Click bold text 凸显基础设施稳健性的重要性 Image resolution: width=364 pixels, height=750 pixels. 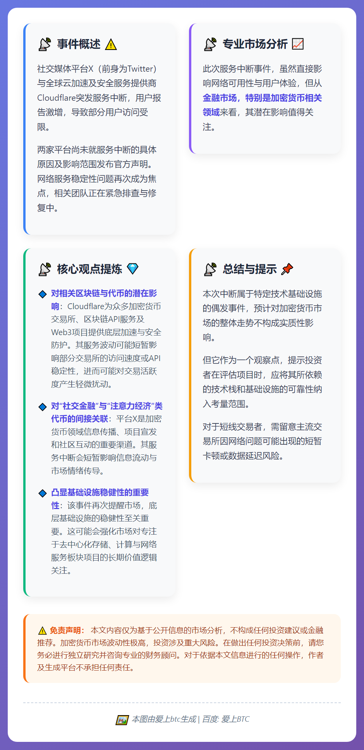(x=100, y=499)
